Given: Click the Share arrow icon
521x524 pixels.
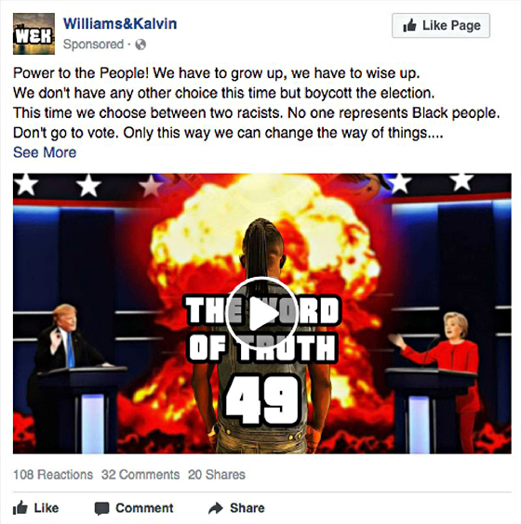Looking at the screenshot, I should click(216, 508).
